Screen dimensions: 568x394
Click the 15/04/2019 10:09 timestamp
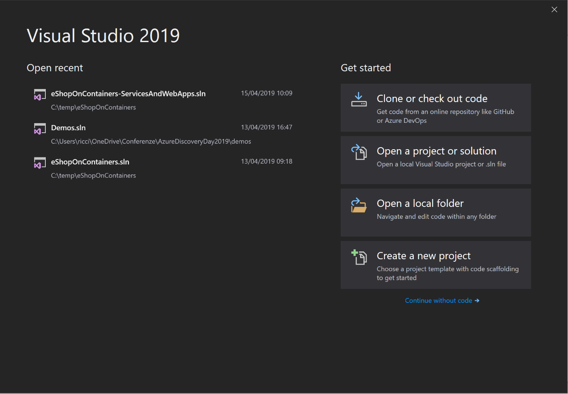click(x=266, y=93)
